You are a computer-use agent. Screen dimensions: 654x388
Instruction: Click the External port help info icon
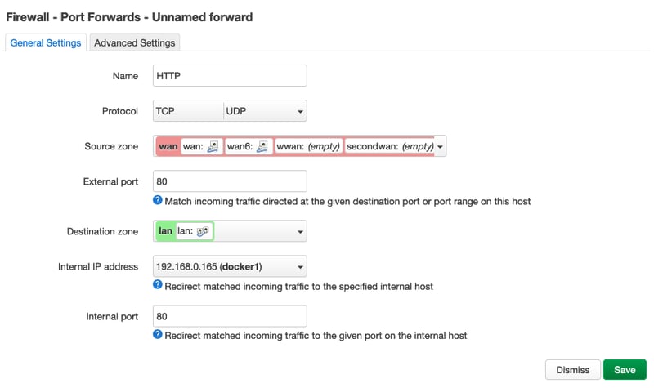(x=158, y=200)
